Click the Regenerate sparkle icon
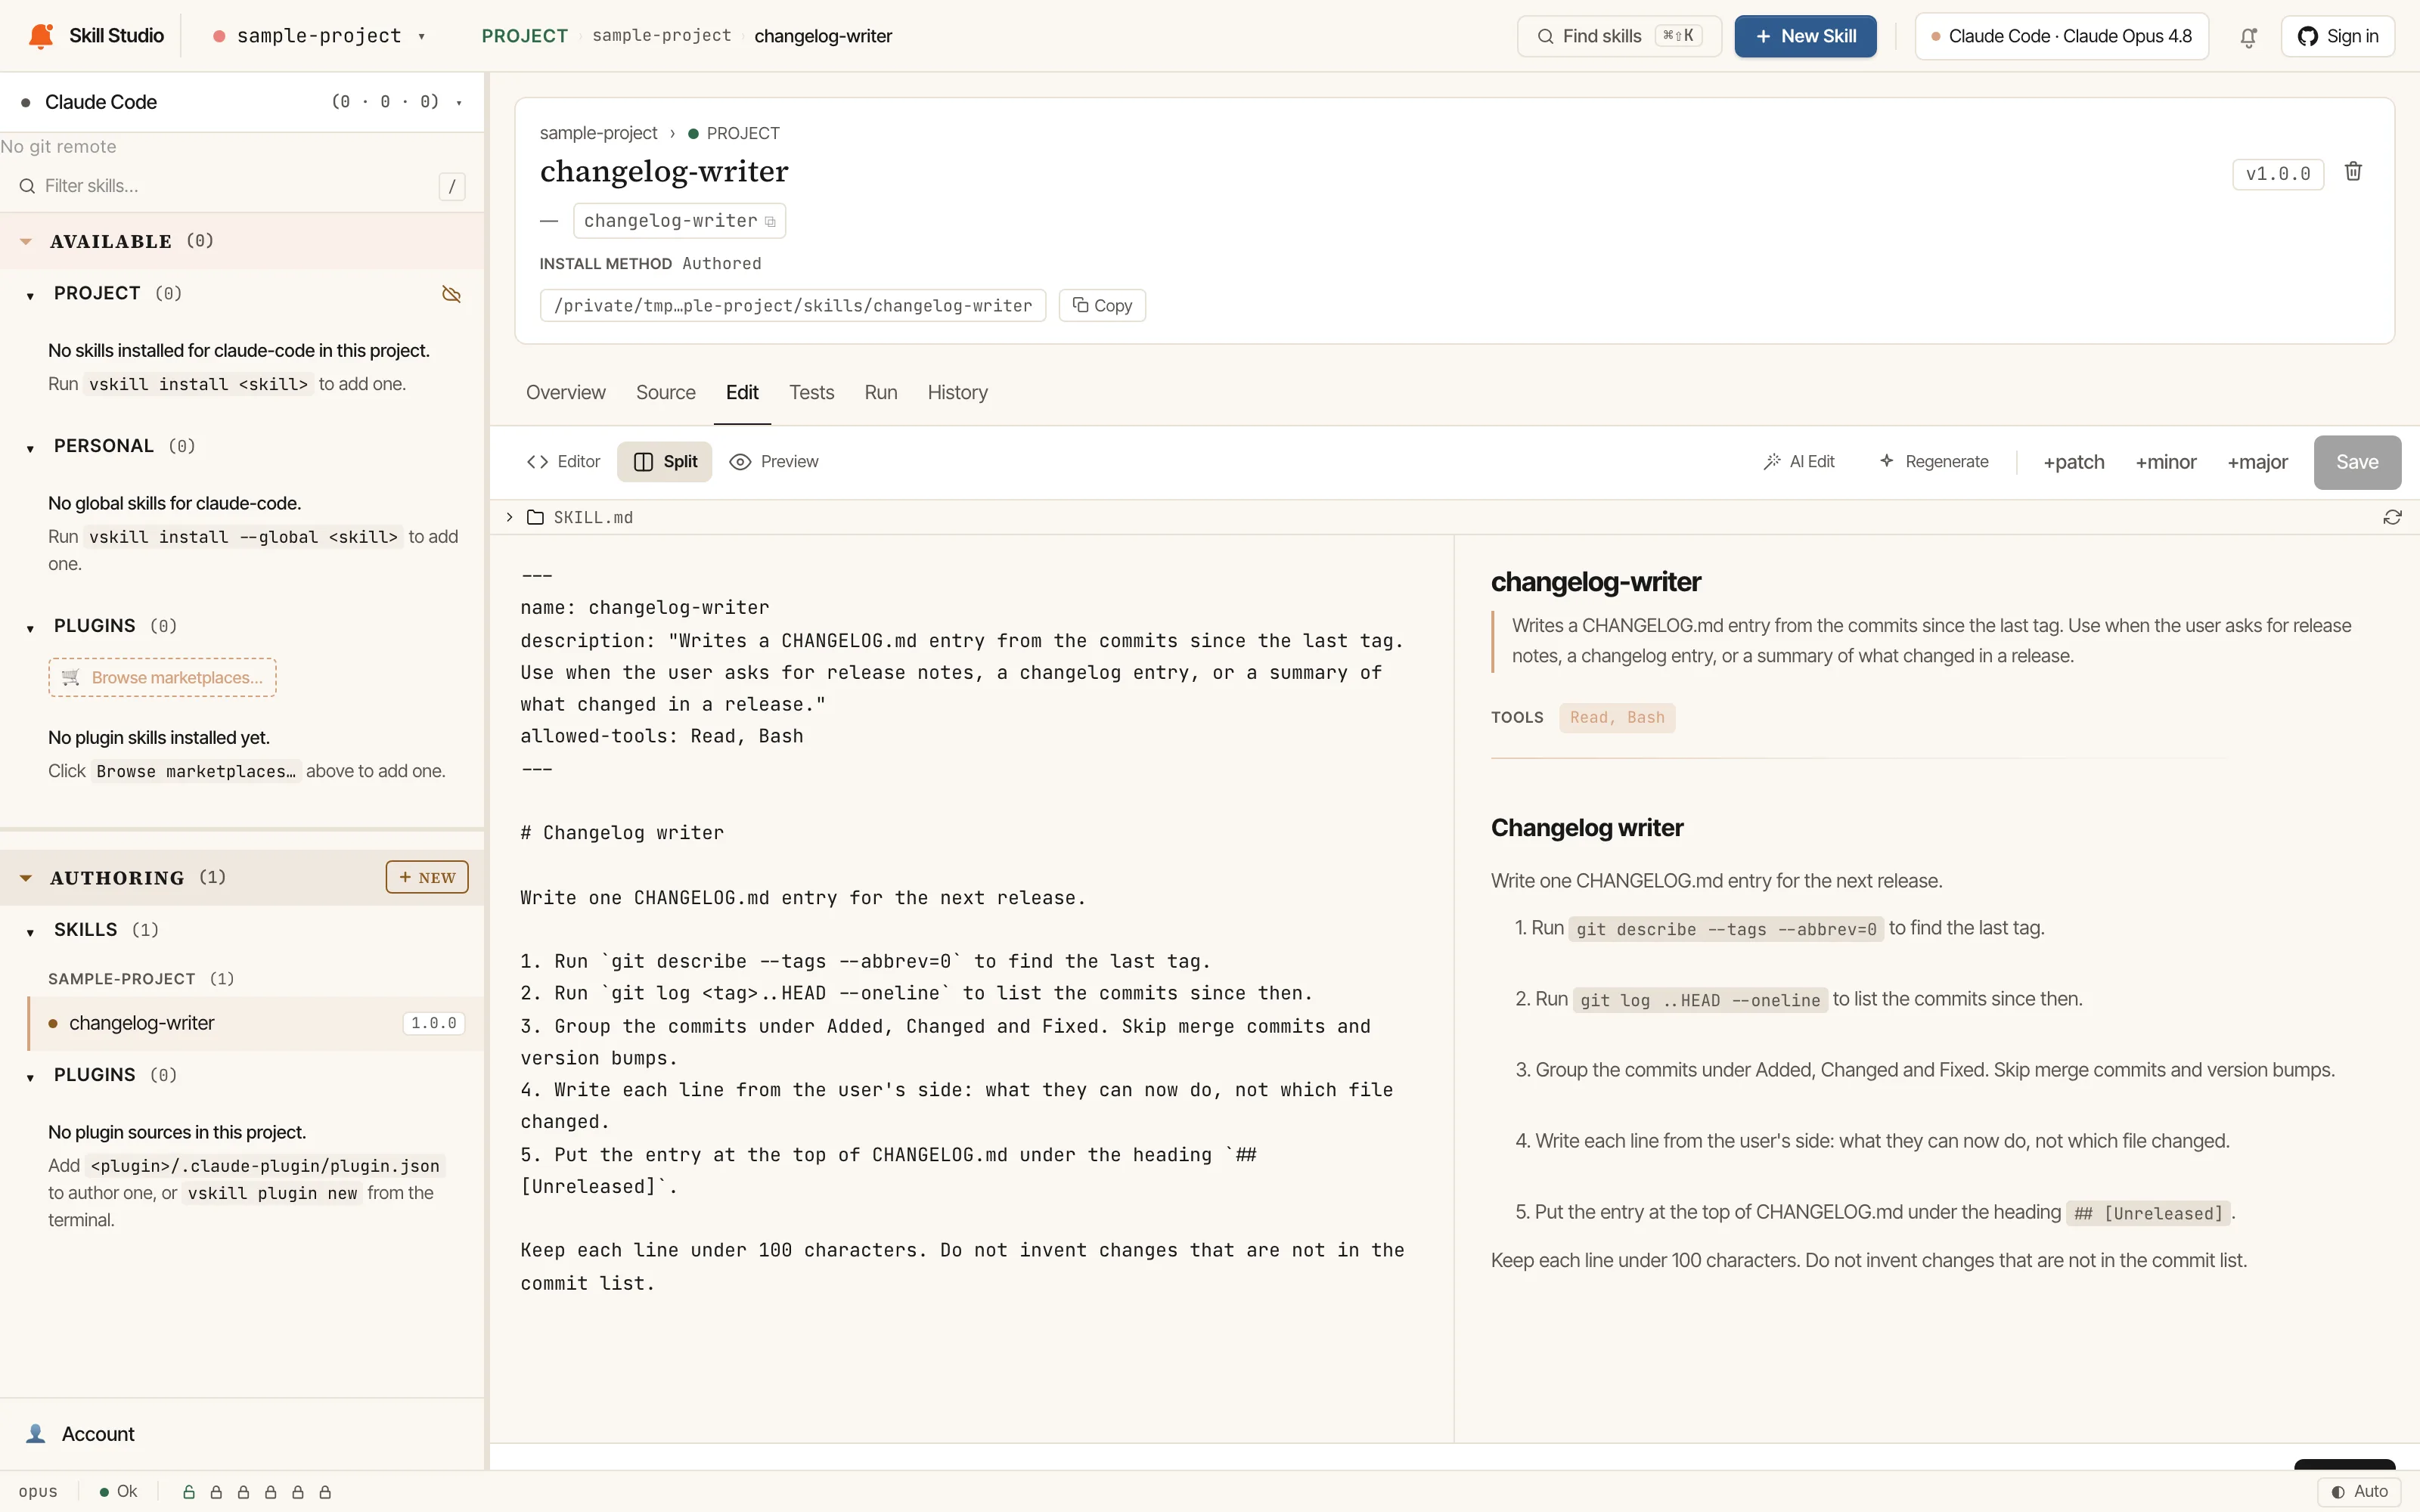 (x=1887, y=461)
